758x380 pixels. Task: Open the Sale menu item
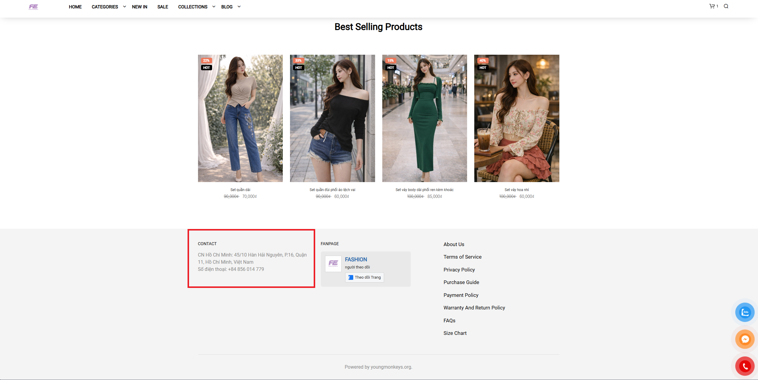(x=163, y=7)
